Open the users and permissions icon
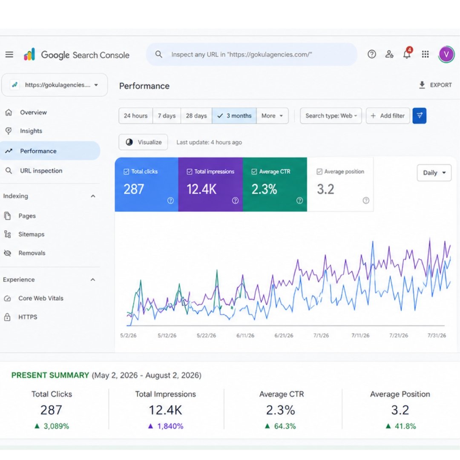The height and width of the screenshot is (460, 460). pos(389,54)
